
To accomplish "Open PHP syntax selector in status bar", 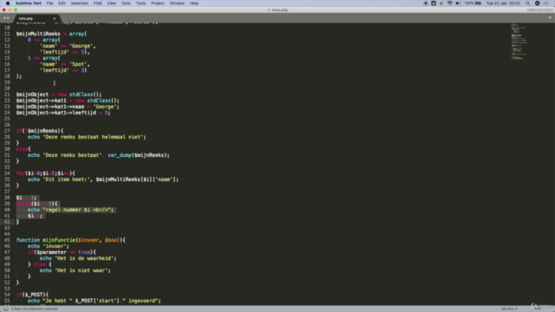I will 538,309.
